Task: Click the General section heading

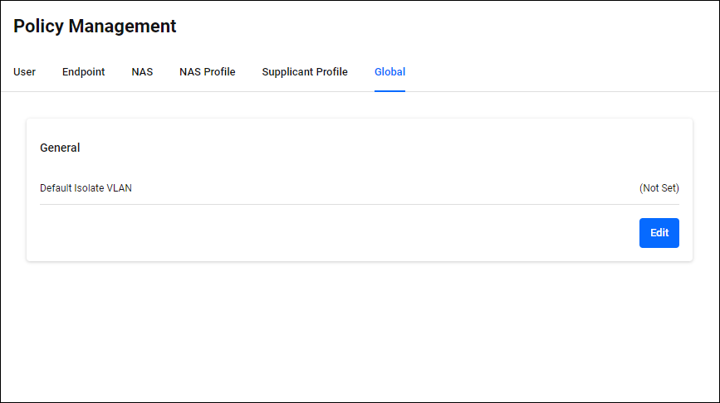Action: [60, 148]
